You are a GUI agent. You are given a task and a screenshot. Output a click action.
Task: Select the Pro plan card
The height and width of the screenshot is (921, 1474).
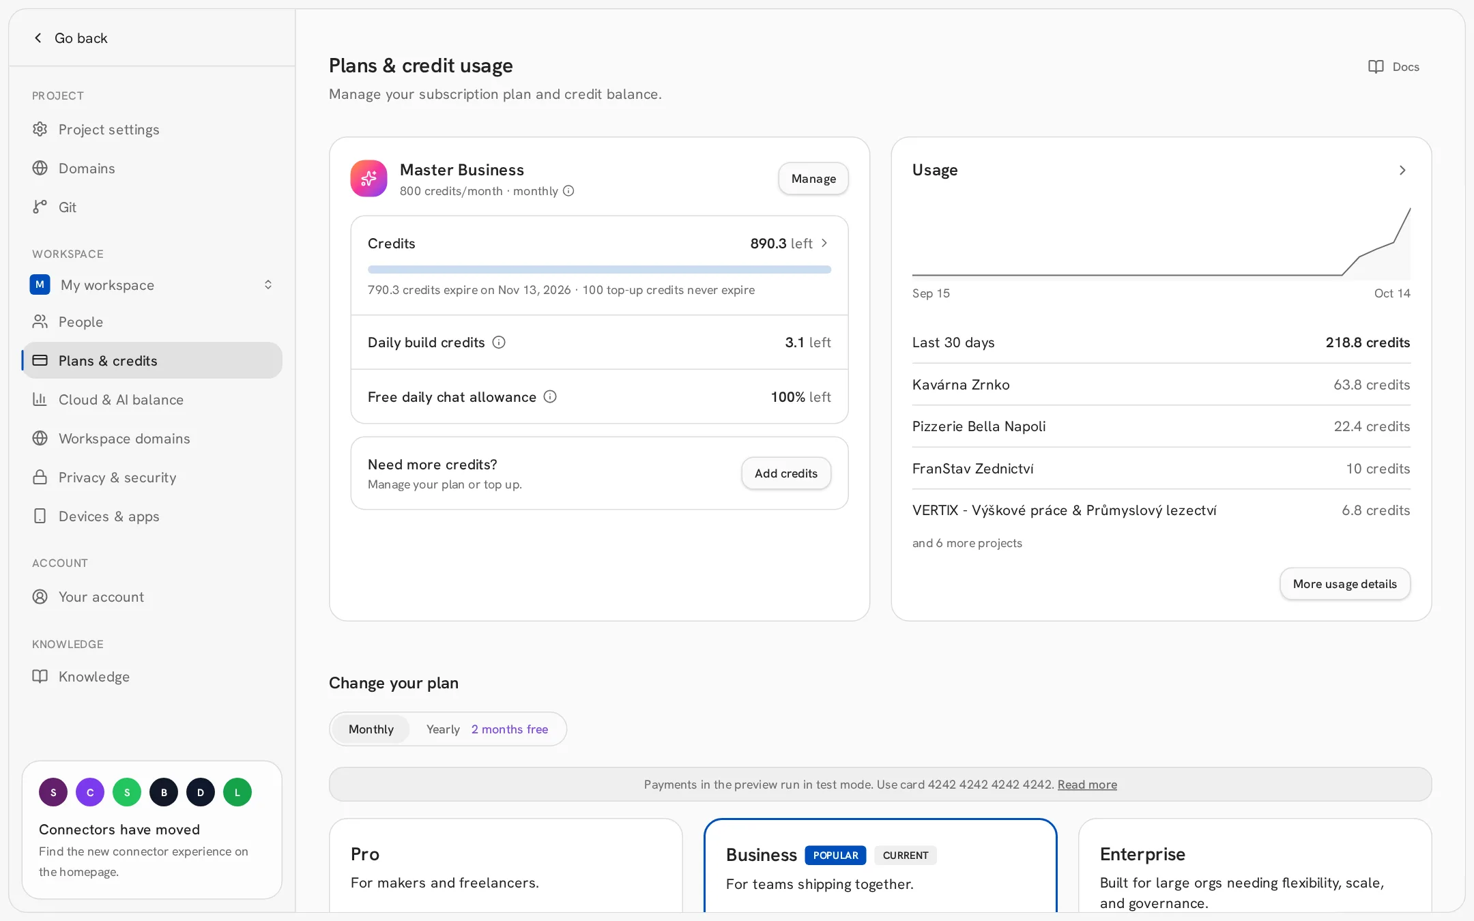click(506, 865)
